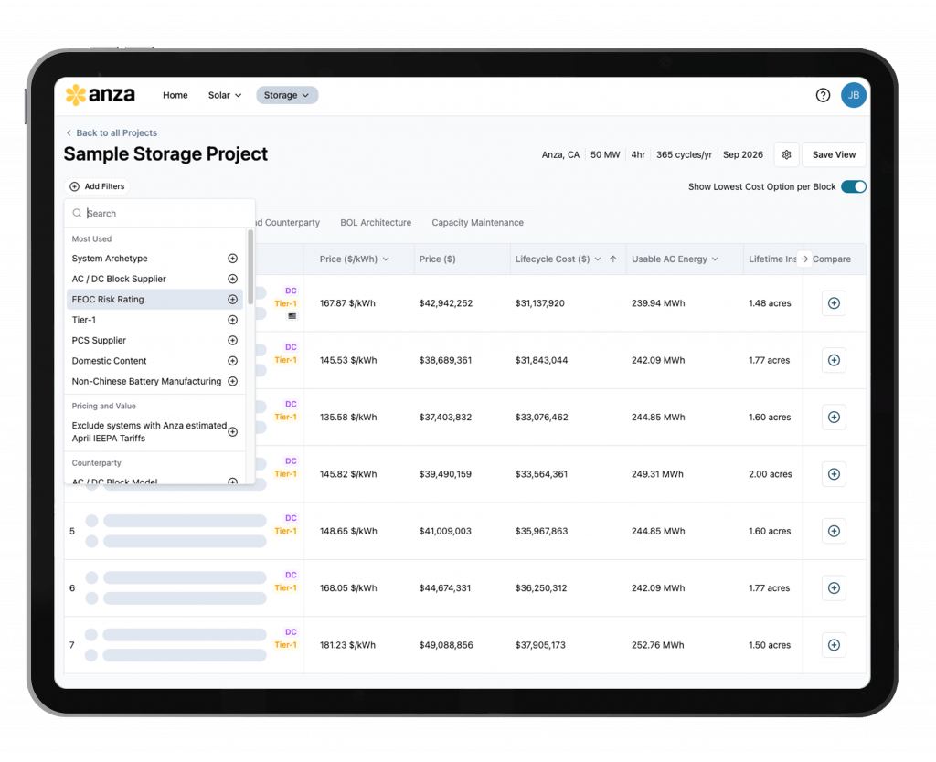The width and height of the screenshot is (936, 762).
Task: Add the Domestic Content filter
Action: 232,361
